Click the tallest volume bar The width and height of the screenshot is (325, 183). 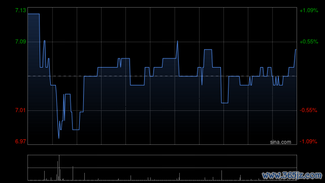pos(59,168)
